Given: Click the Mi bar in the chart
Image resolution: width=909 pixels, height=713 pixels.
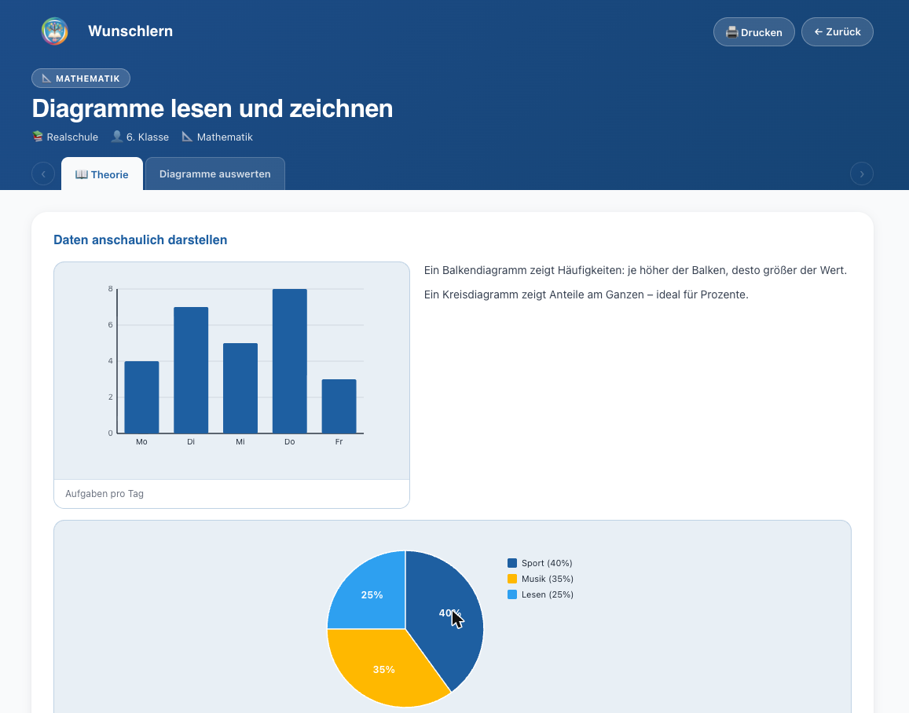Looking at the screenshot, I should pyautogui.click(x=240, y=388).
